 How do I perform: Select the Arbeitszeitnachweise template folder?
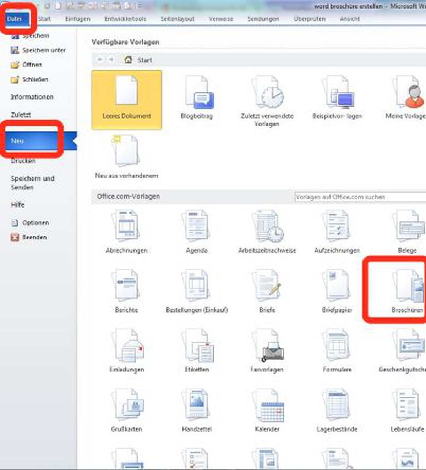pos(267,227)
